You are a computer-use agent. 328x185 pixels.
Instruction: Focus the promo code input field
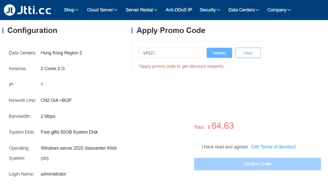coord(171,53)
